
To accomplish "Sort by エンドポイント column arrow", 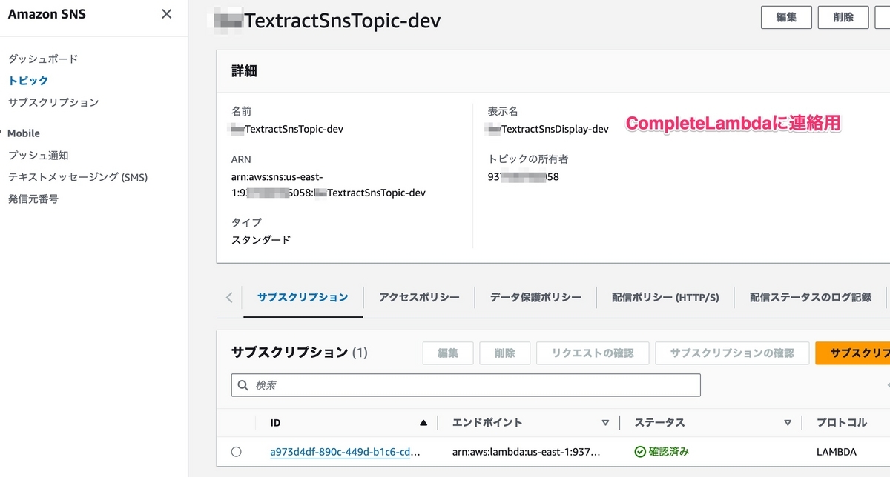I will [605, 423].
